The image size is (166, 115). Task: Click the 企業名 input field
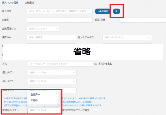[60, 20]
